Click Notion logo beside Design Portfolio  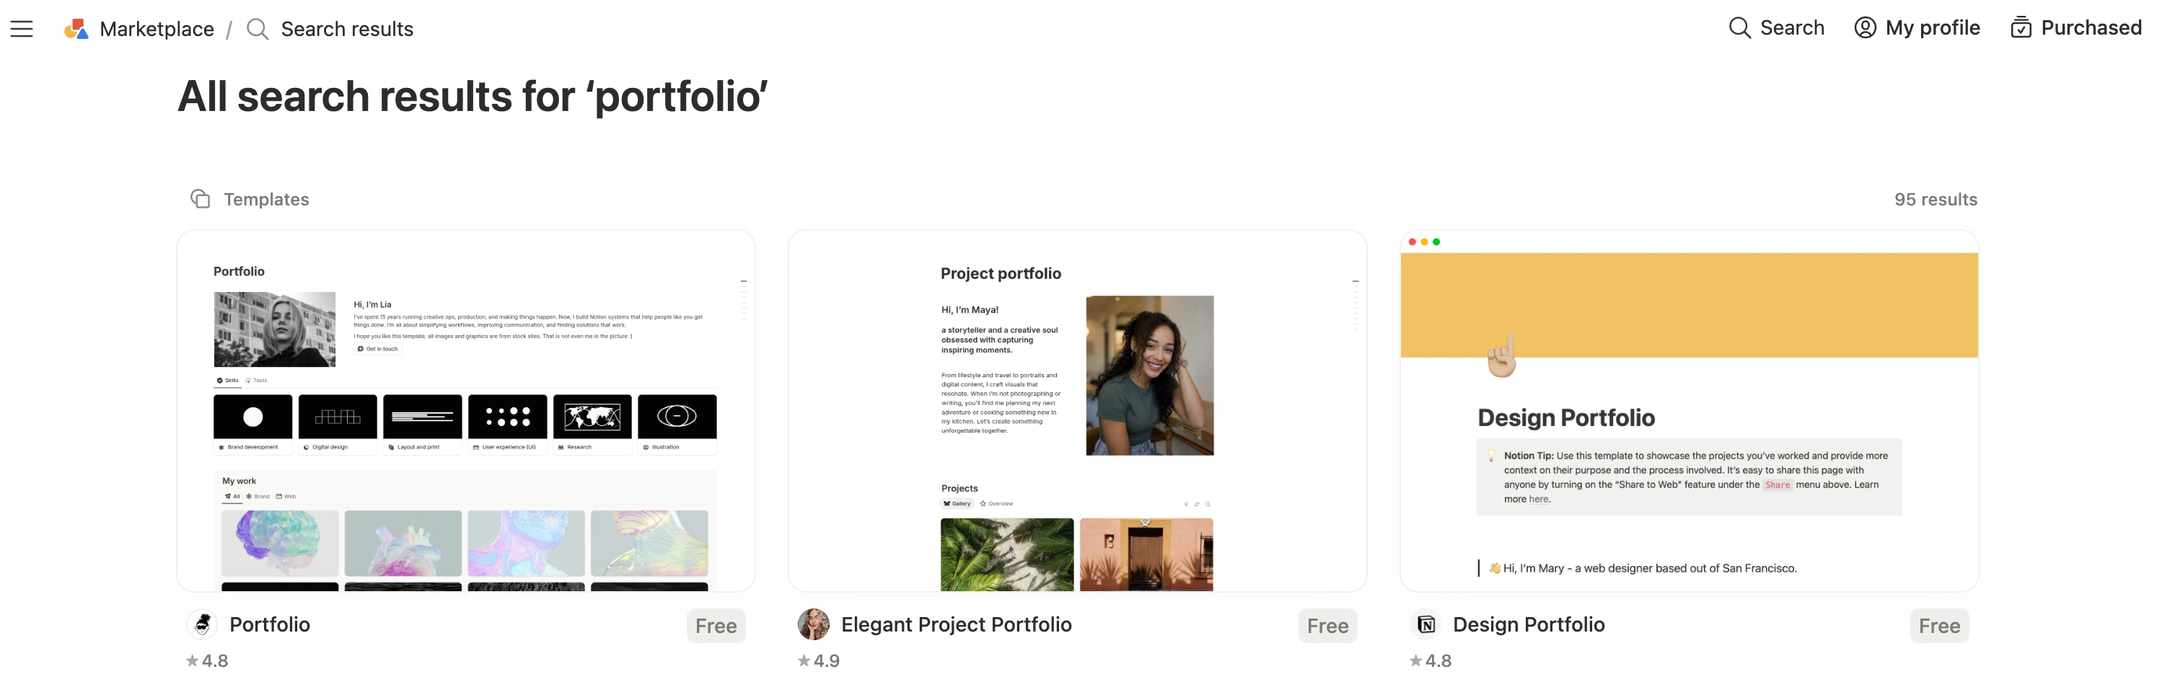click(x=1426, y=625)
